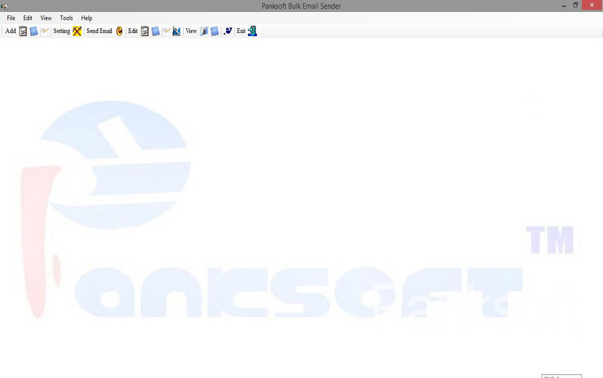
Task: Open the Tools menu
Action: [66, 18]
